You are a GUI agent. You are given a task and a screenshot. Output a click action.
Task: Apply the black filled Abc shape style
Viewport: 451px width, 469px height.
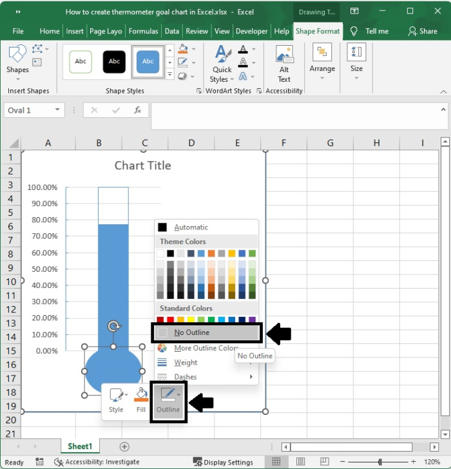(x=114, y=62)
